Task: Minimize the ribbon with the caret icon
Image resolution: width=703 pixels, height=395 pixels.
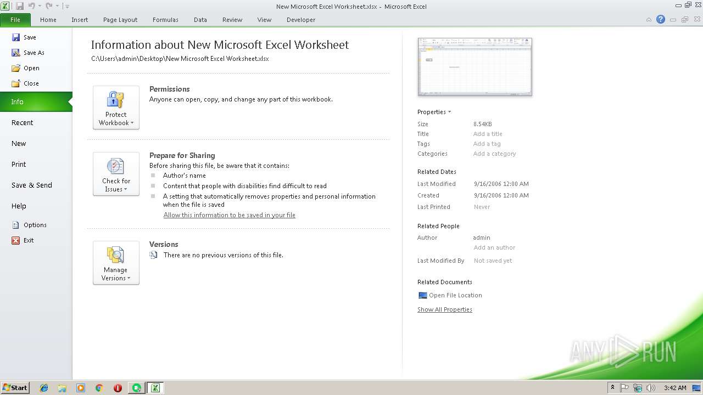Action: tap(649, 20)
